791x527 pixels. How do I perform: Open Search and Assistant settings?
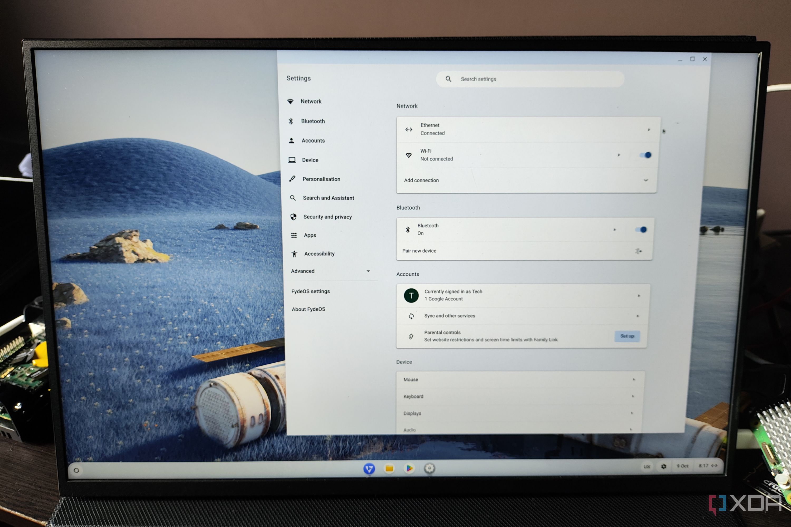328,198
